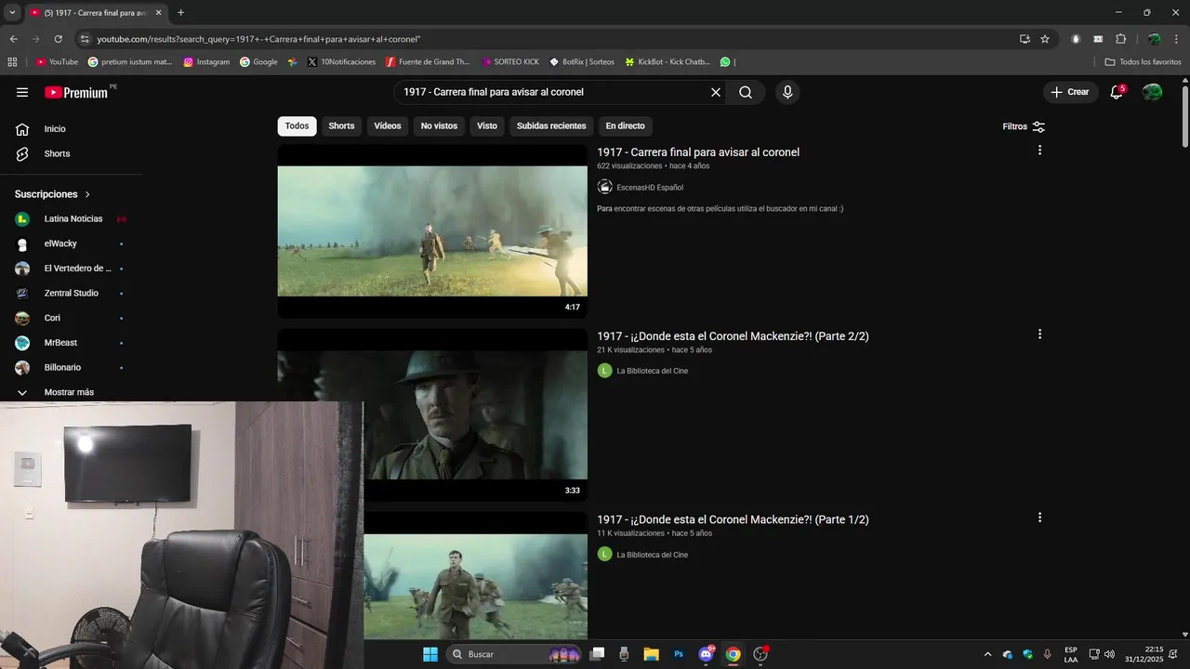Open options menu for Parte 2/2 video
Screen dimensions: 1190x669
[1039, 334]
